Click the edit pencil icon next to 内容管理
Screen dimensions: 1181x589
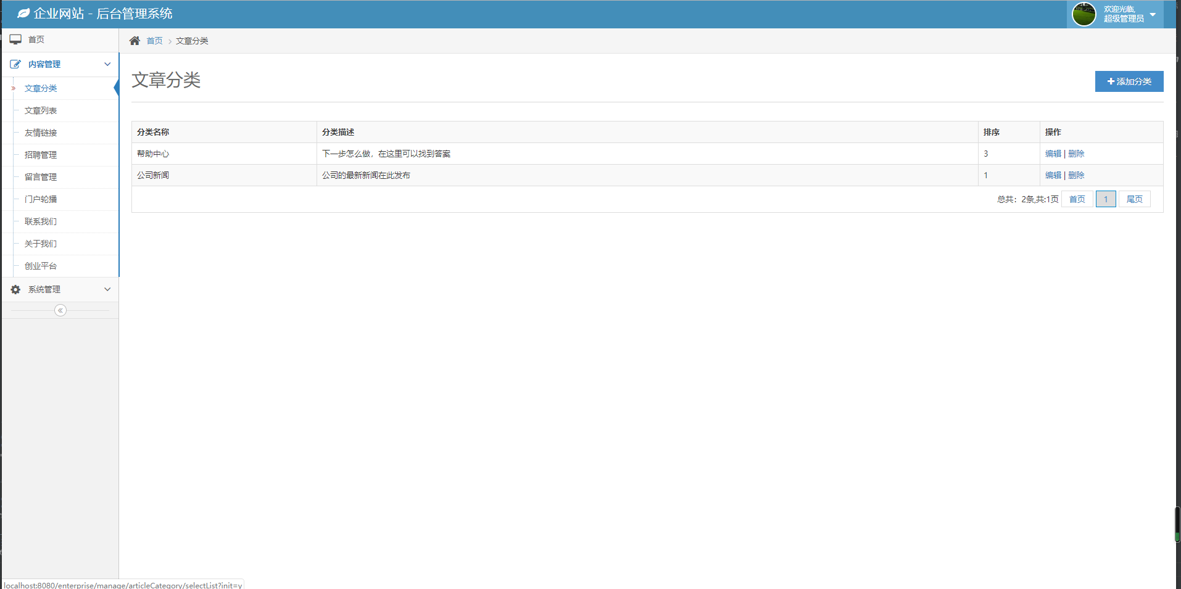coord(15,64)
